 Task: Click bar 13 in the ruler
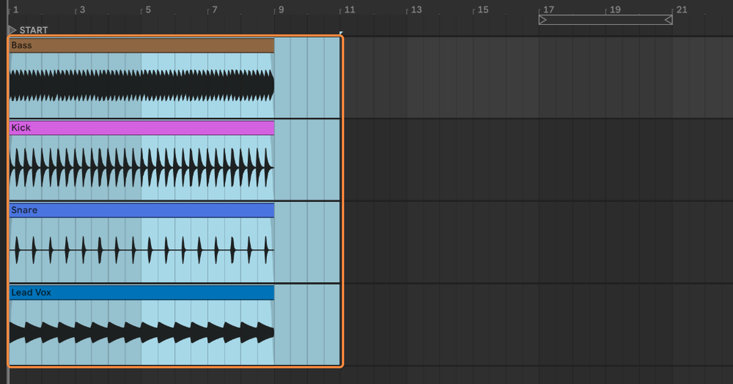pyautogui.click(x=416, y=10)
